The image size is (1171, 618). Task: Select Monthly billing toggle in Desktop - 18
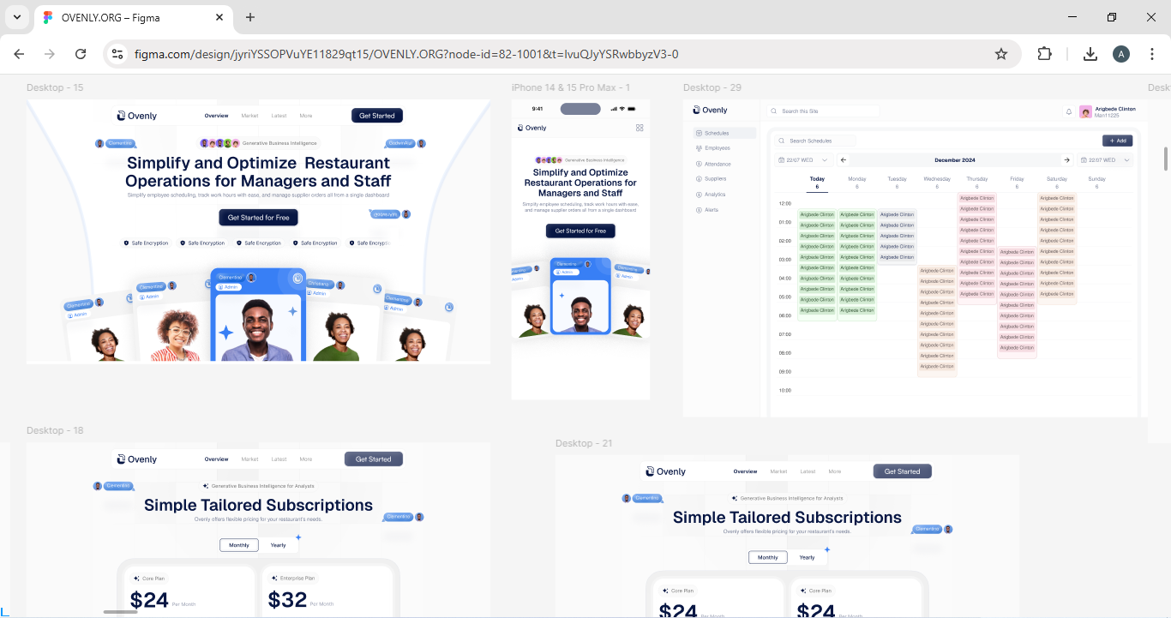click(239, 545)
